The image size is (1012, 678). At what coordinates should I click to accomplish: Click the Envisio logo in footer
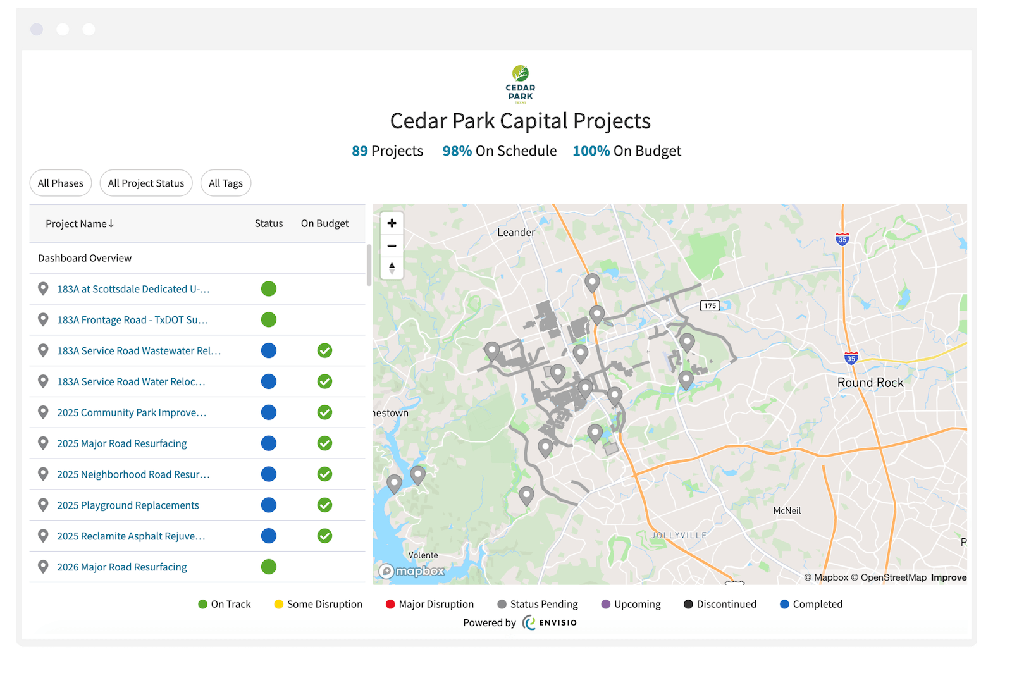pos(550,623)
